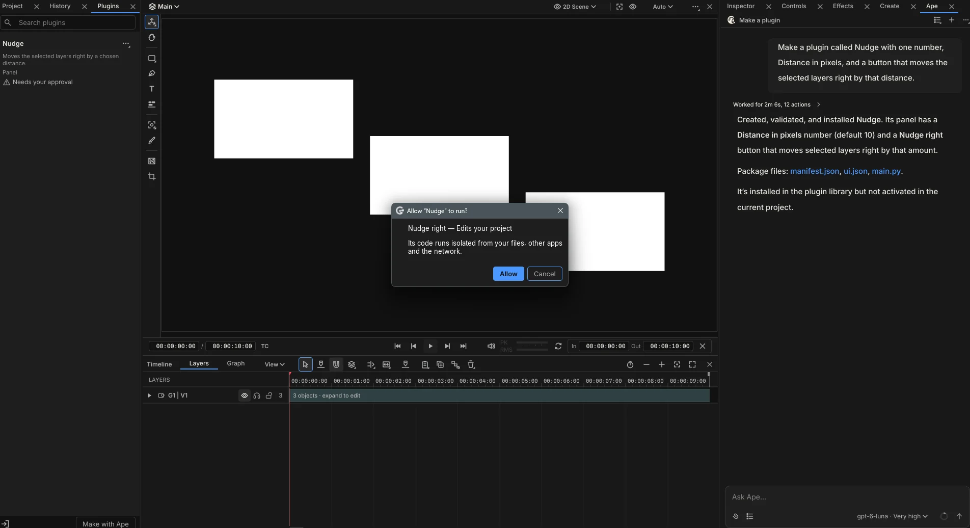Zoom out timeline with minus icon
This screenshot has height=528, width=970.
(646, 364)
